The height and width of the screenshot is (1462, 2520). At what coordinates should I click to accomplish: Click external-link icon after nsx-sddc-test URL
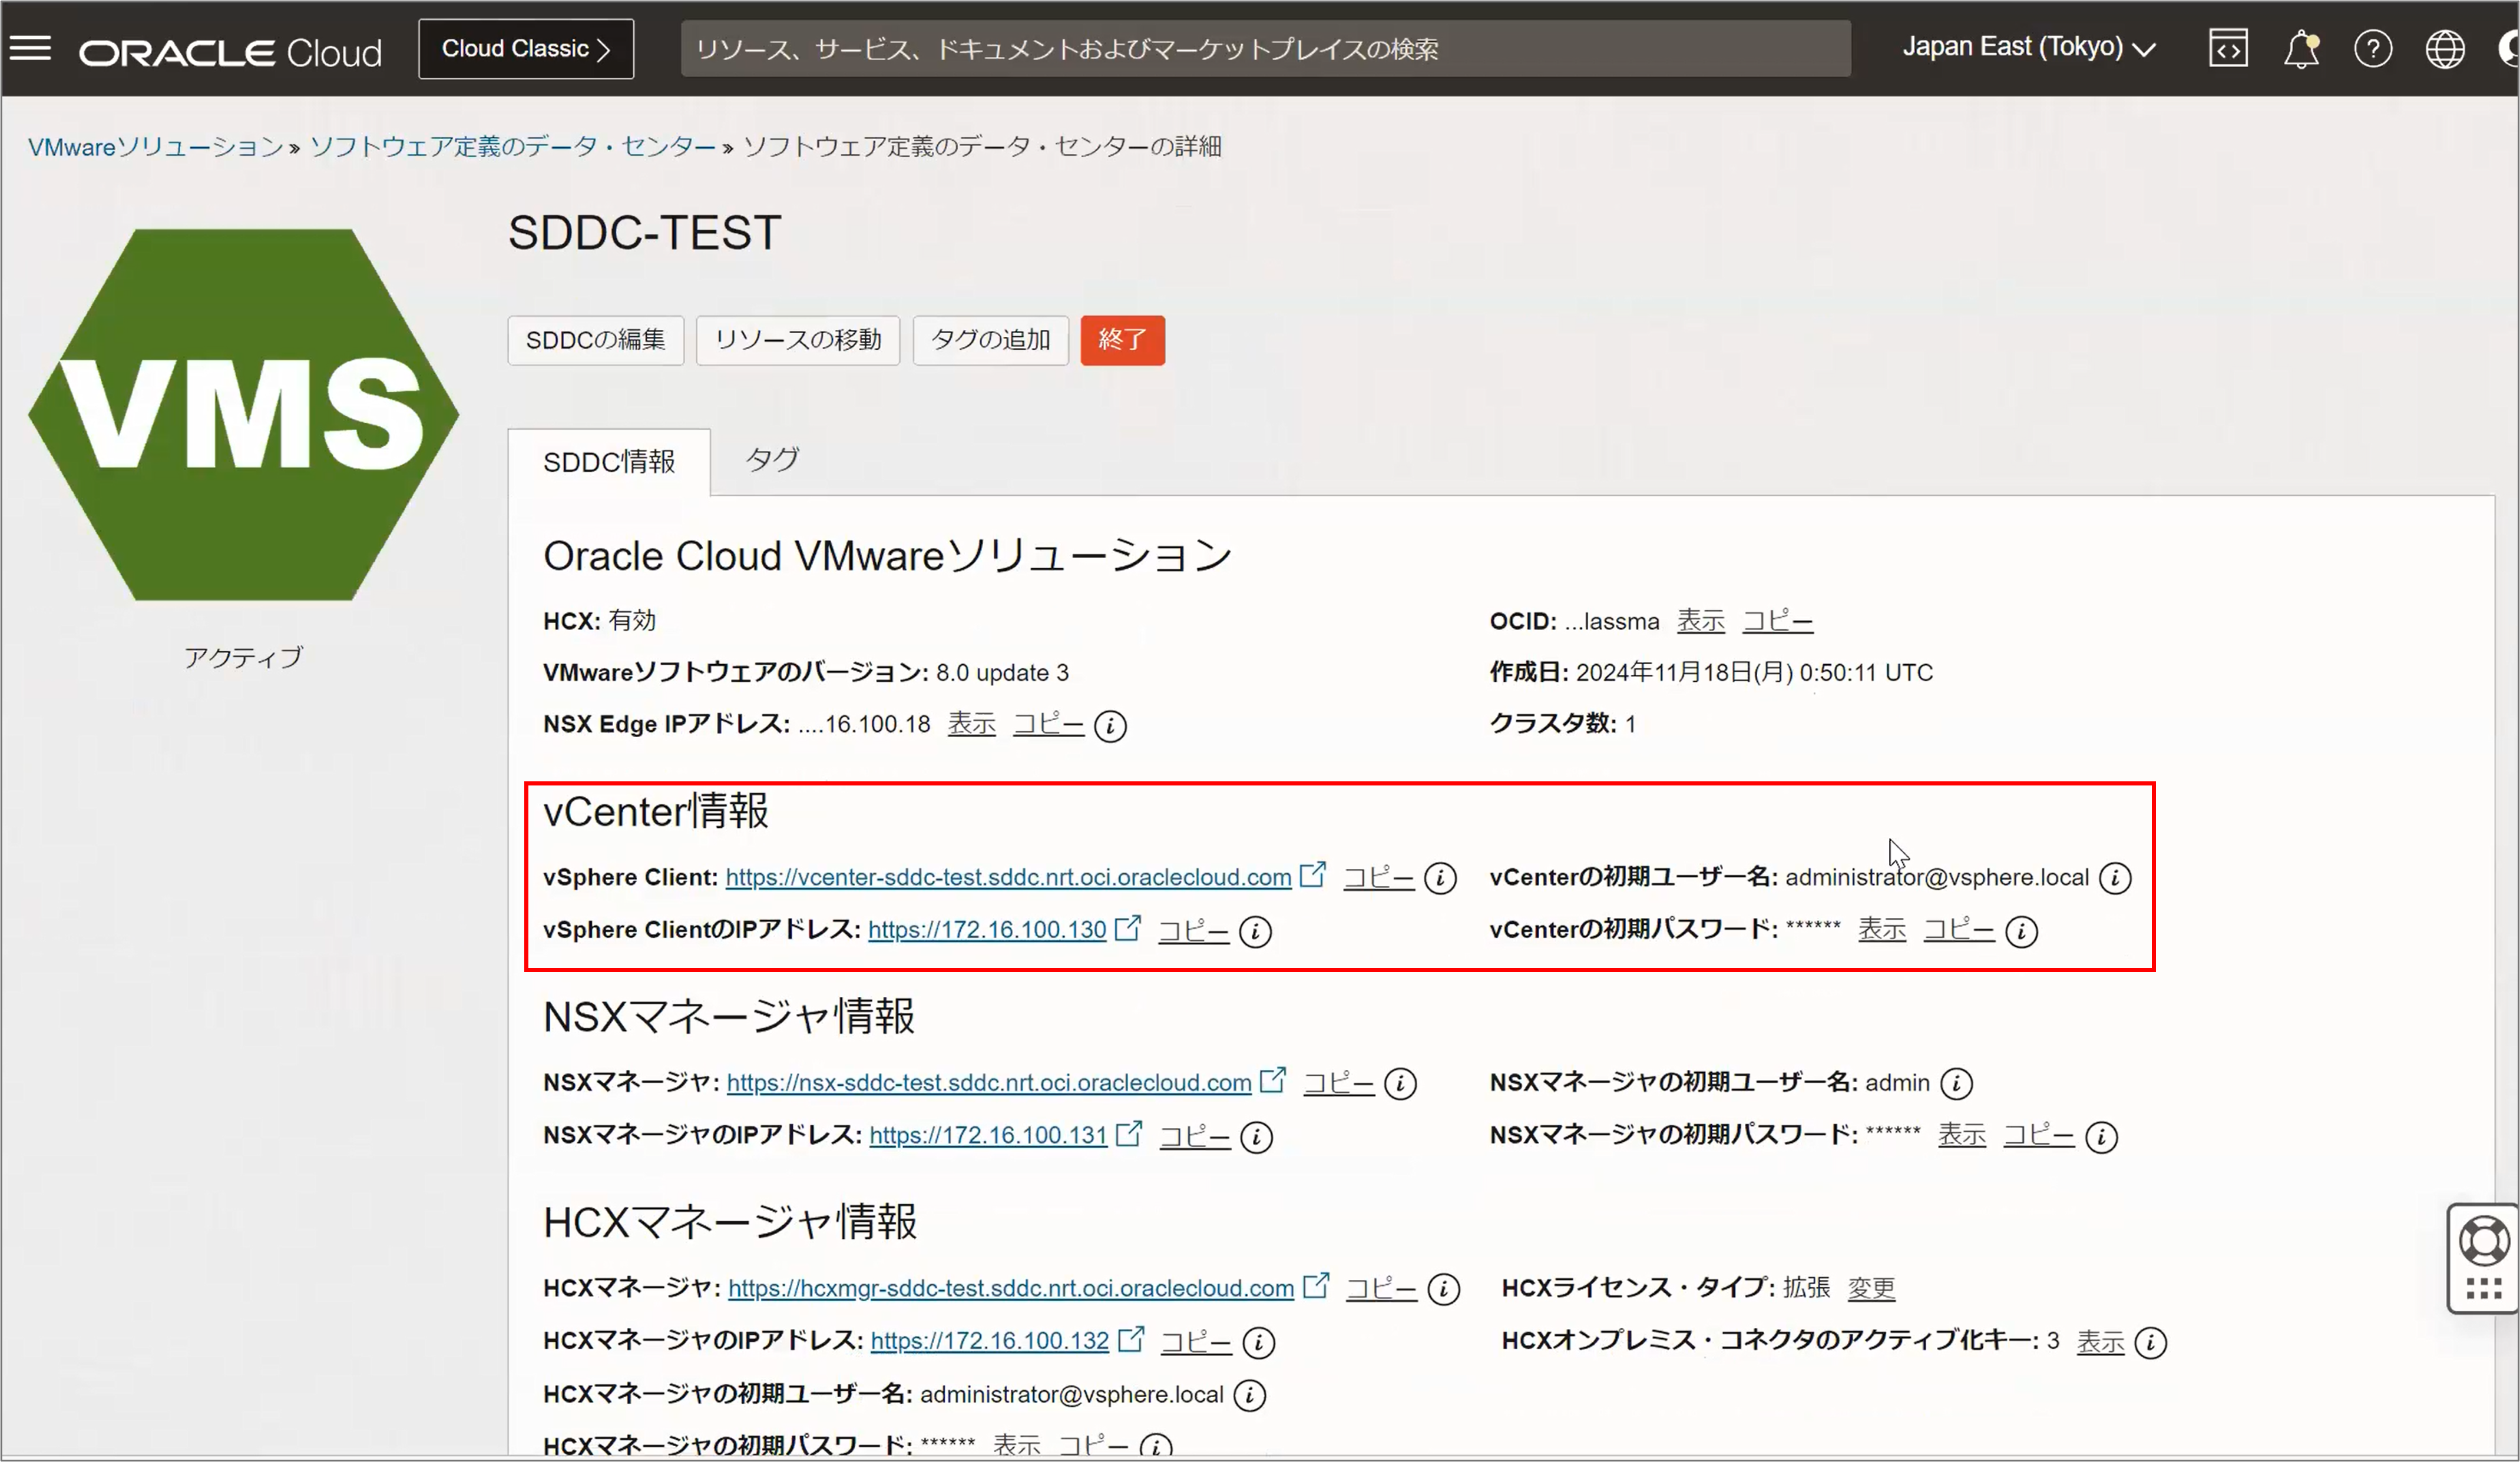[x=1273, y=1080]
